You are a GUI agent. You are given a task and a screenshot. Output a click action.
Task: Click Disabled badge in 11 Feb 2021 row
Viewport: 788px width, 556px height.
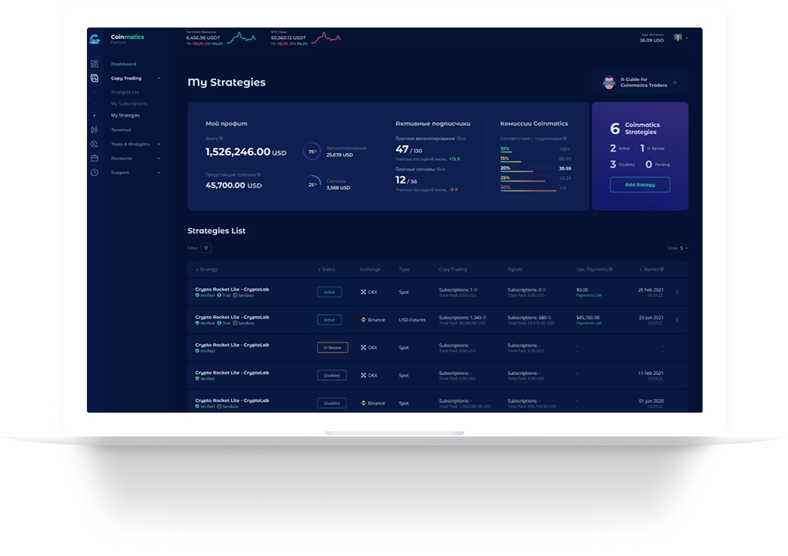click(332, 375)
